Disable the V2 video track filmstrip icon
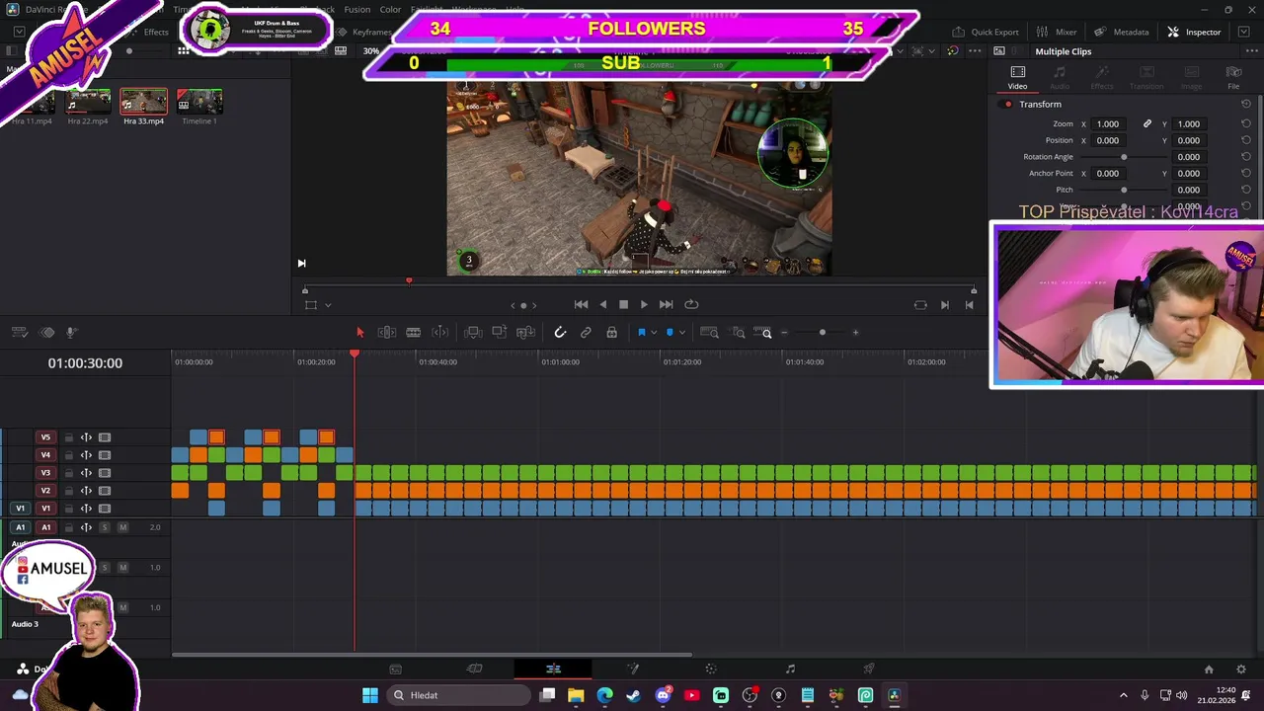This screenshot has width=1264, height=711. [105, 491]
